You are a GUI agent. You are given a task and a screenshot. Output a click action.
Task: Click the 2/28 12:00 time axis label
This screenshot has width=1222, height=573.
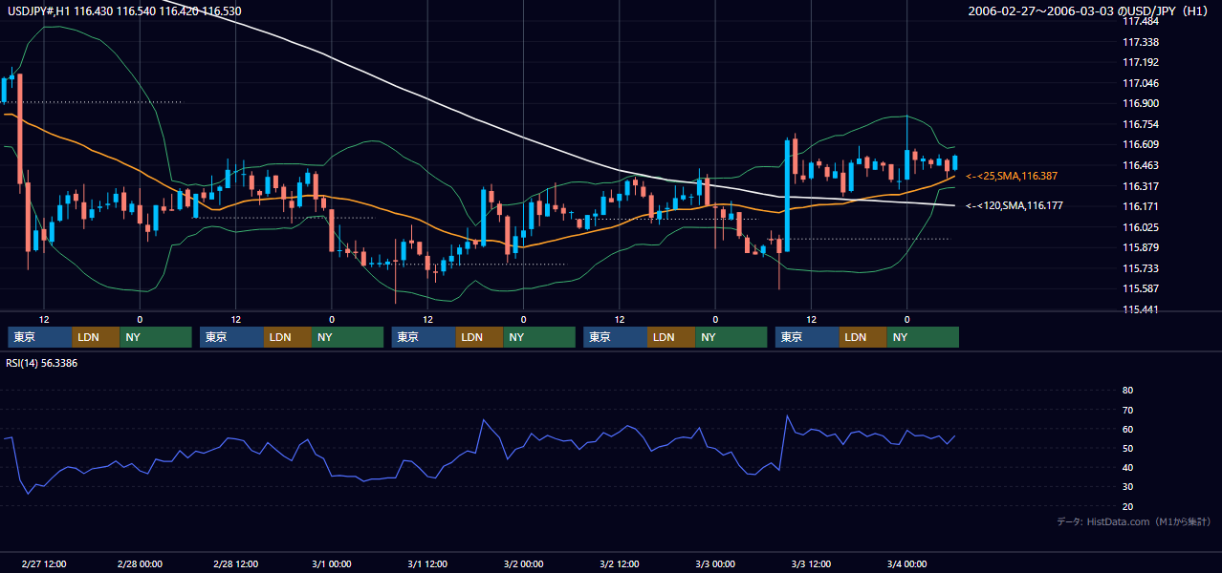point(235,563)
